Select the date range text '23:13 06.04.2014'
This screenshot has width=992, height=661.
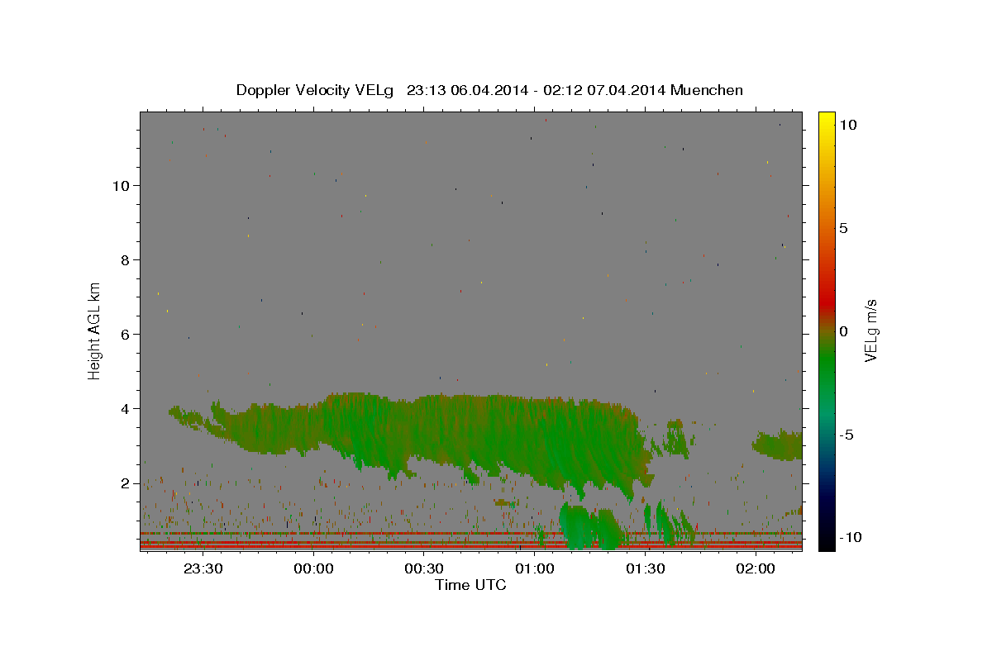[466, 90]
